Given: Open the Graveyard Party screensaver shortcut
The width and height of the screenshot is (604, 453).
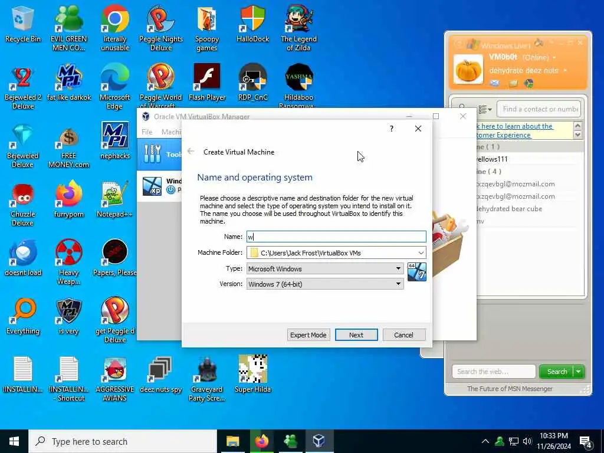Looking at the screenshot, I should pyautogui.click(x=207, y=379).
